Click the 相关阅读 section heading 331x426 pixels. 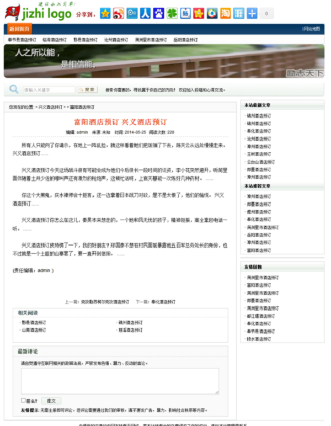click(x=28, y=313)
